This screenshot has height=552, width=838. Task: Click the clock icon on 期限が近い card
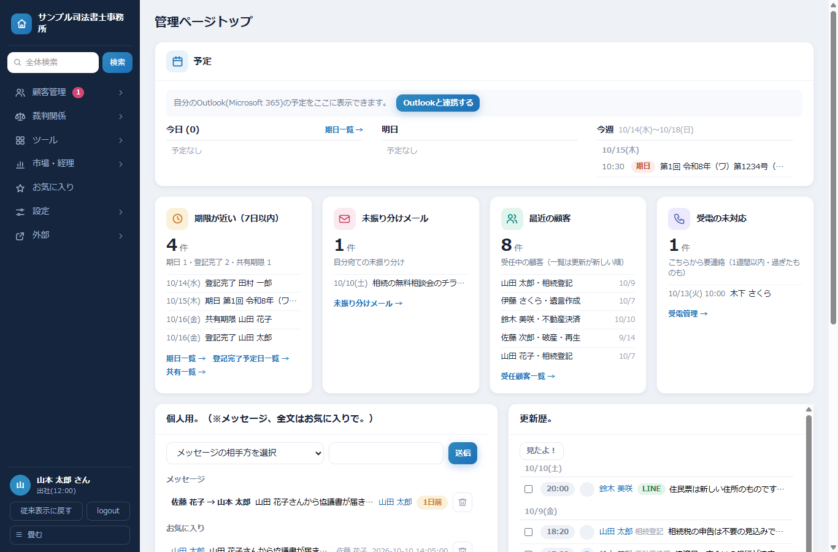tap(177, 218)
